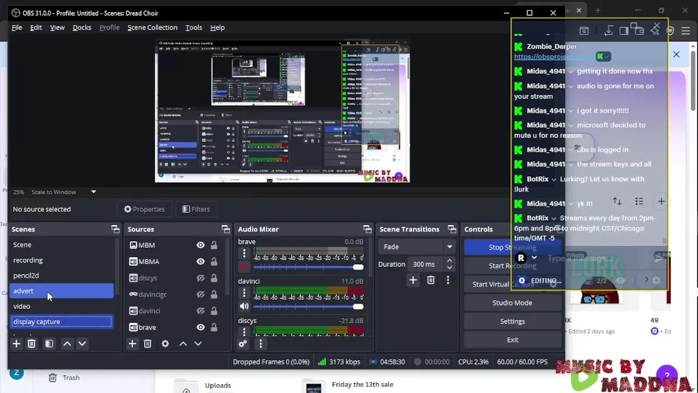Open Scale to Window preview scaling dropdown
698x393 pixels.
(x=63, y=192)
